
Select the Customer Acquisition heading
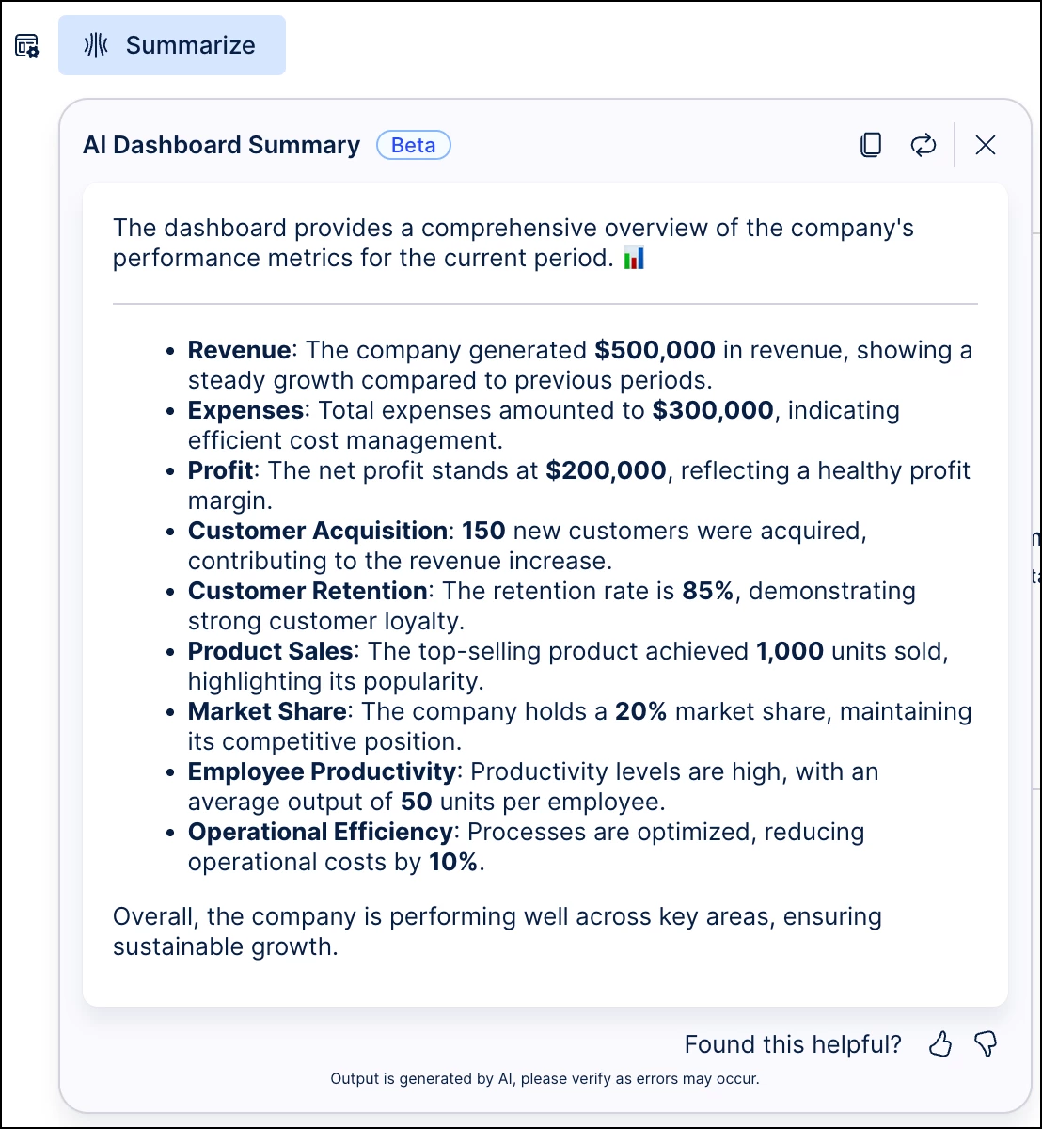[317, 531]
